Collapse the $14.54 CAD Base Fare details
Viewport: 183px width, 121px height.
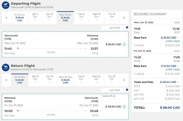tap(178, 66)
